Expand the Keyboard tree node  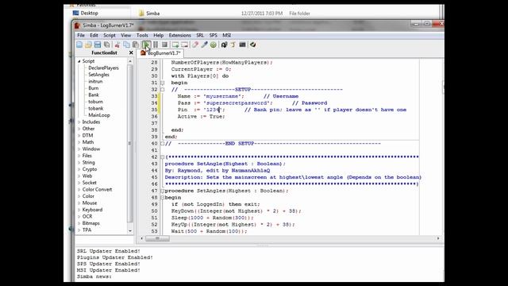pos(79,210)
